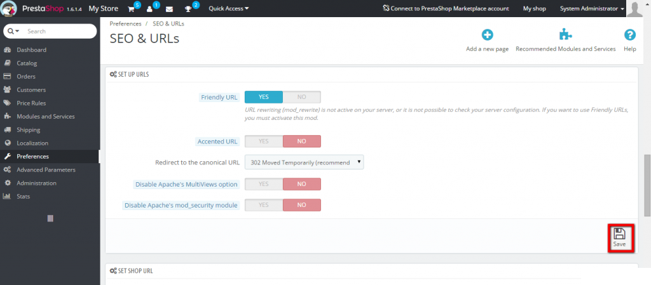651x285 pixels.
Task: Click the Customers people icon in sidebar
Action: 7,89
